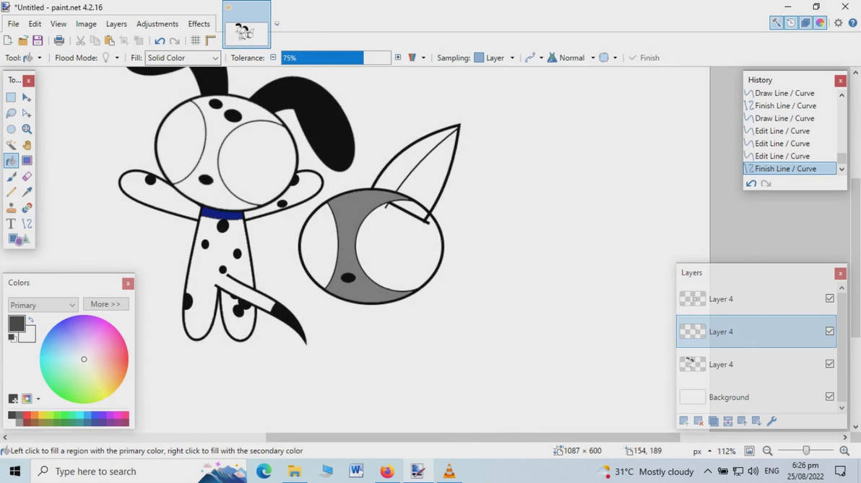Toggle visibility of third Layer 4
This screenshot has width=861, height=483.
830,363
